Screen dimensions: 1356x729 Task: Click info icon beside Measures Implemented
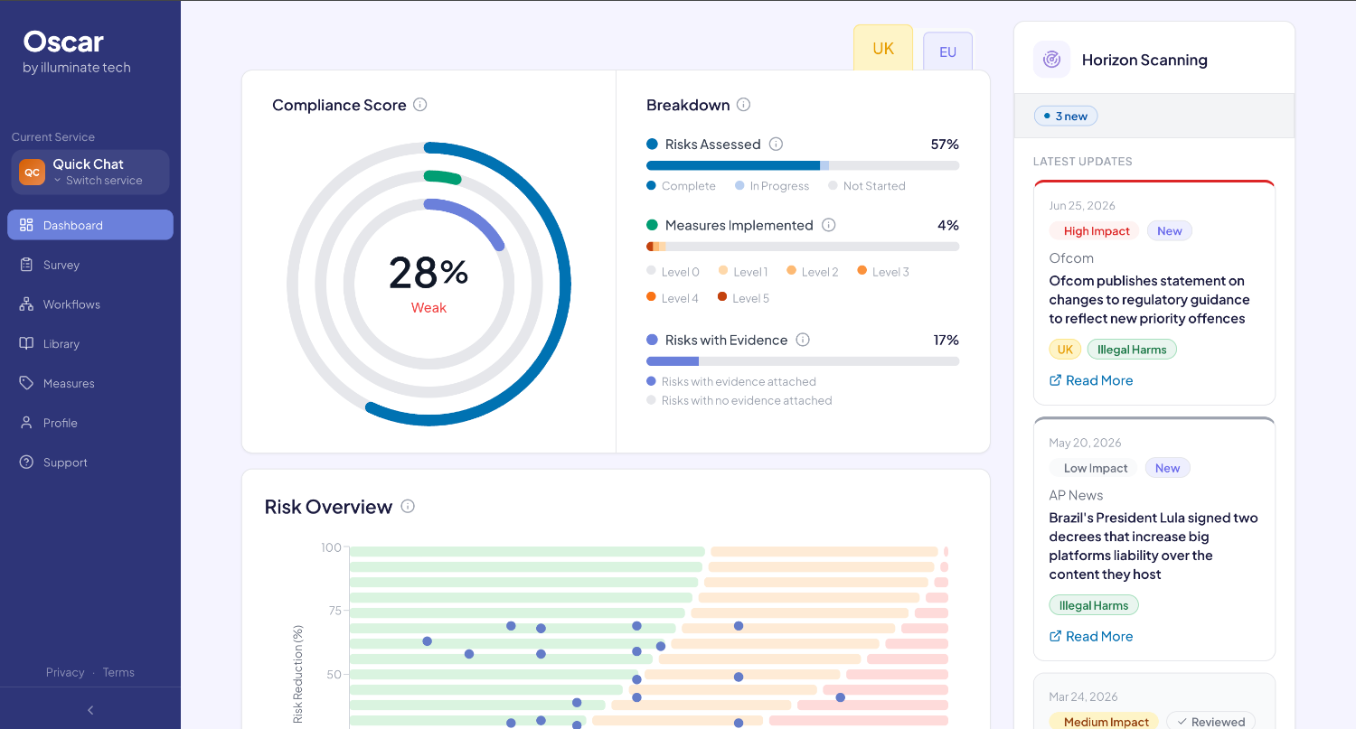click(x=828, y=225)
